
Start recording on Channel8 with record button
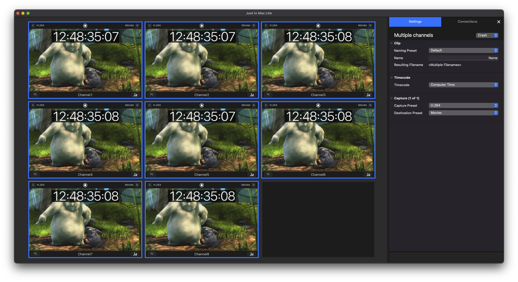(x=202, y=185)
